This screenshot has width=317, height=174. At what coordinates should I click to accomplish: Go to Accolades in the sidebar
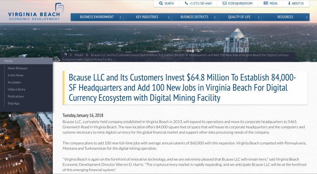pos(15,82)
